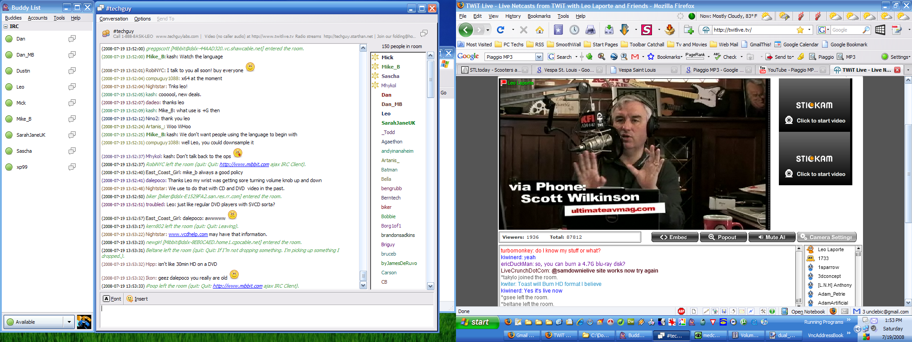Open the Google Toolbar search box dropdown
This screenshot has height=342, width=912.
pos(539,57)
